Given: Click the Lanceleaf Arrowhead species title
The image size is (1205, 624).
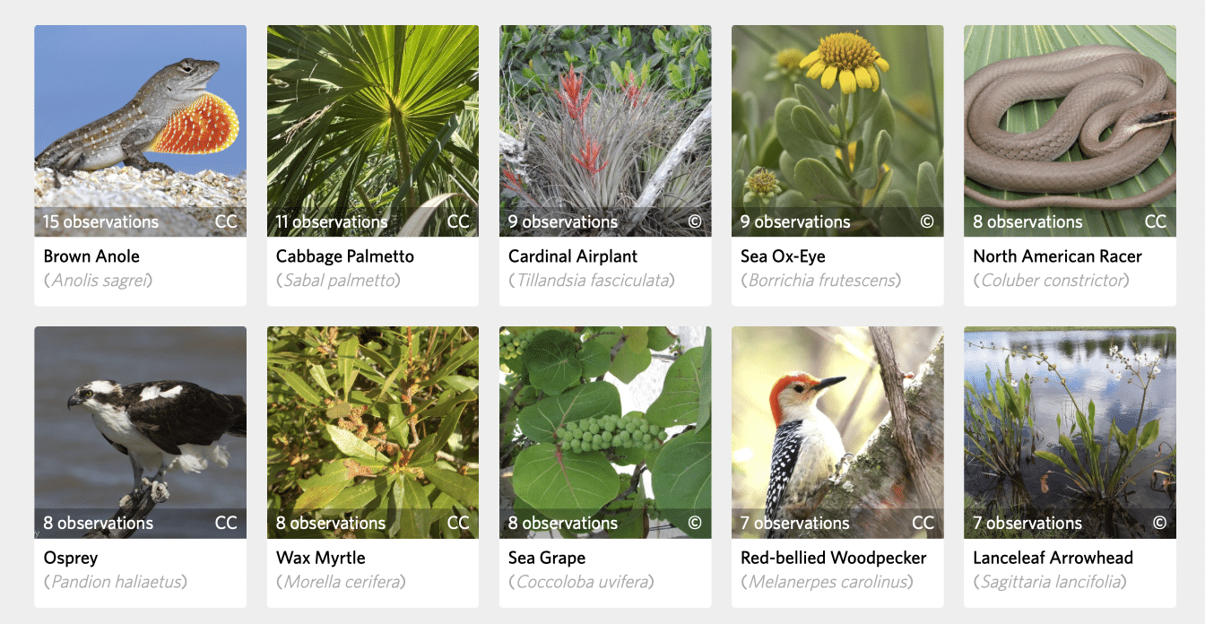Looking at the screenshot, I should [x=1053, y=558].
